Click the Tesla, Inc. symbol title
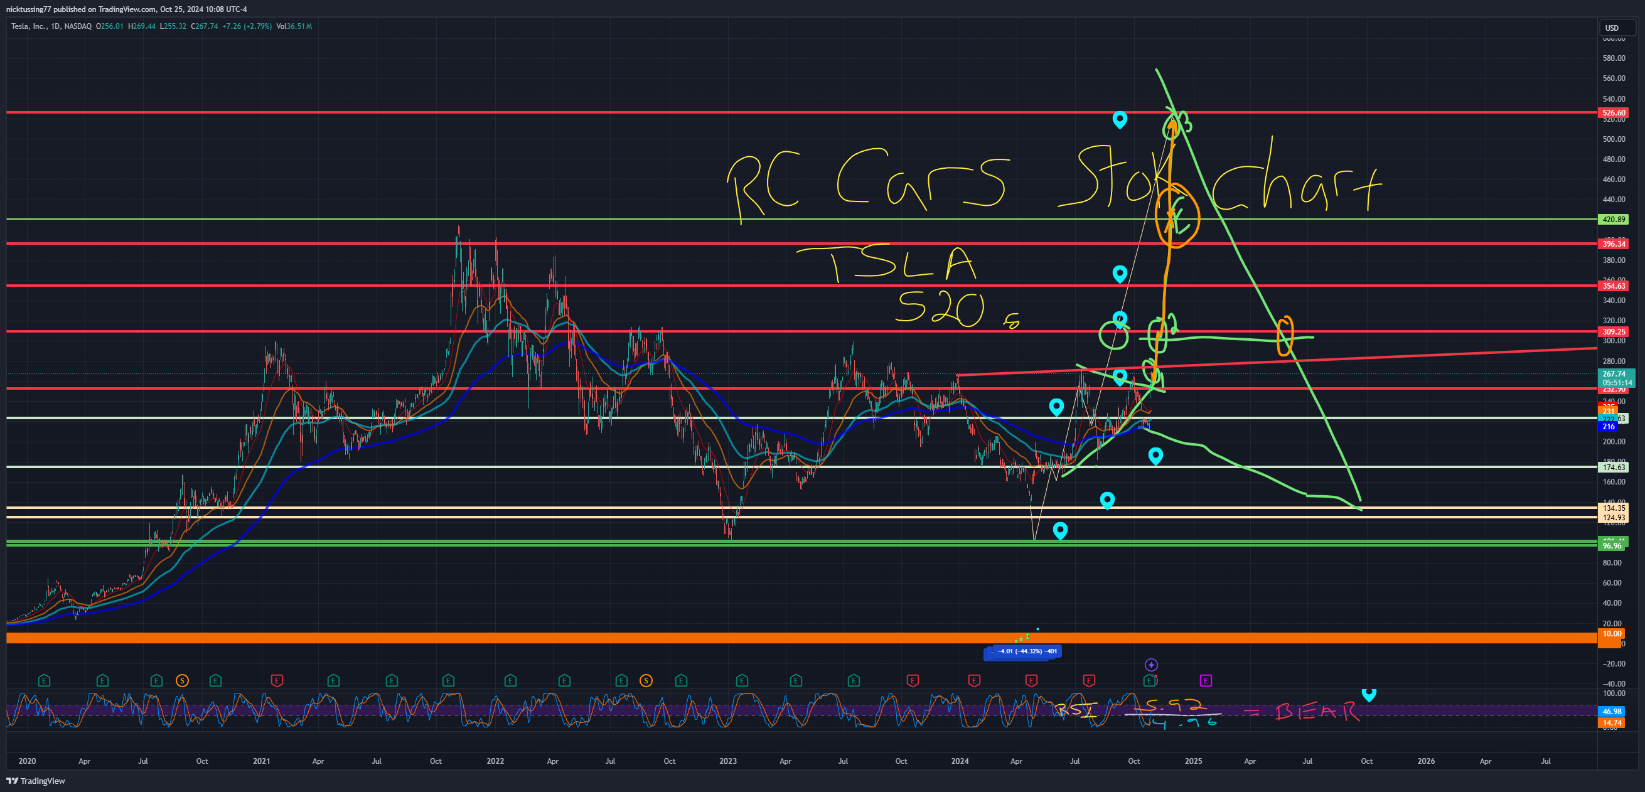This screenshot has width=1645, height=792. (29, 26)
